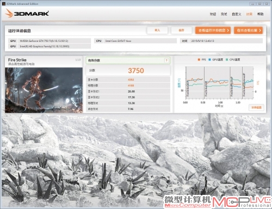
Task: Expand 查看运行详细信息 orange button
Action: 213,30
